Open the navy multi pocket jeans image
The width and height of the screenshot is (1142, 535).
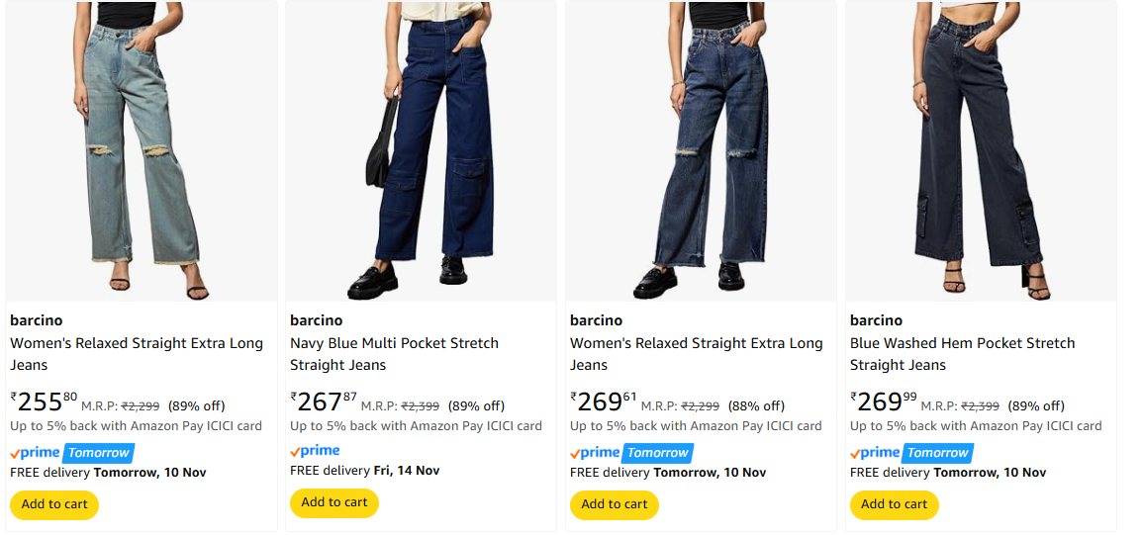click(x=421, y=150)
